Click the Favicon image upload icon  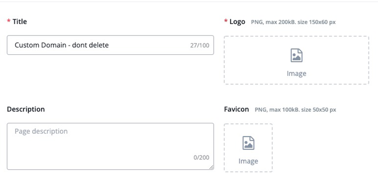248,143
